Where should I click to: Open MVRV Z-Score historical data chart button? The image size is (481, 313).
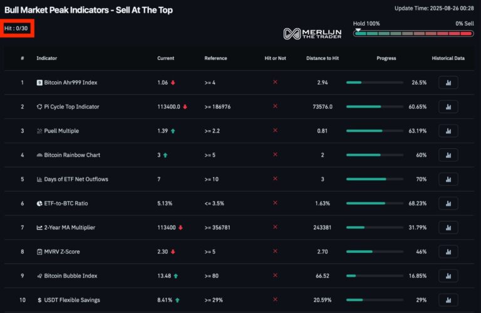tap(448, 252)
